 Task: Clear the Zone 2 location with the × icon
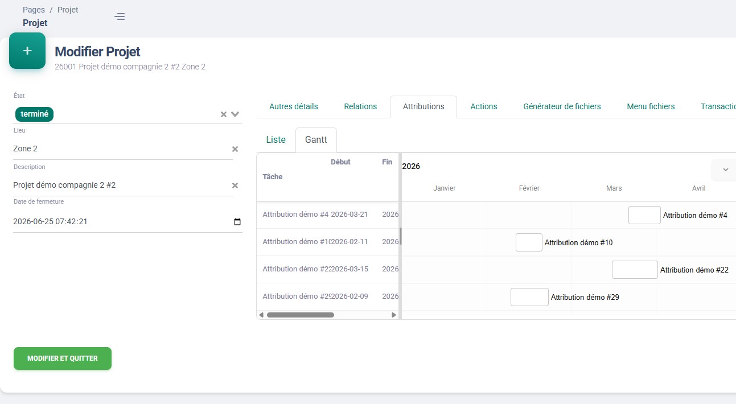(235, 149)
